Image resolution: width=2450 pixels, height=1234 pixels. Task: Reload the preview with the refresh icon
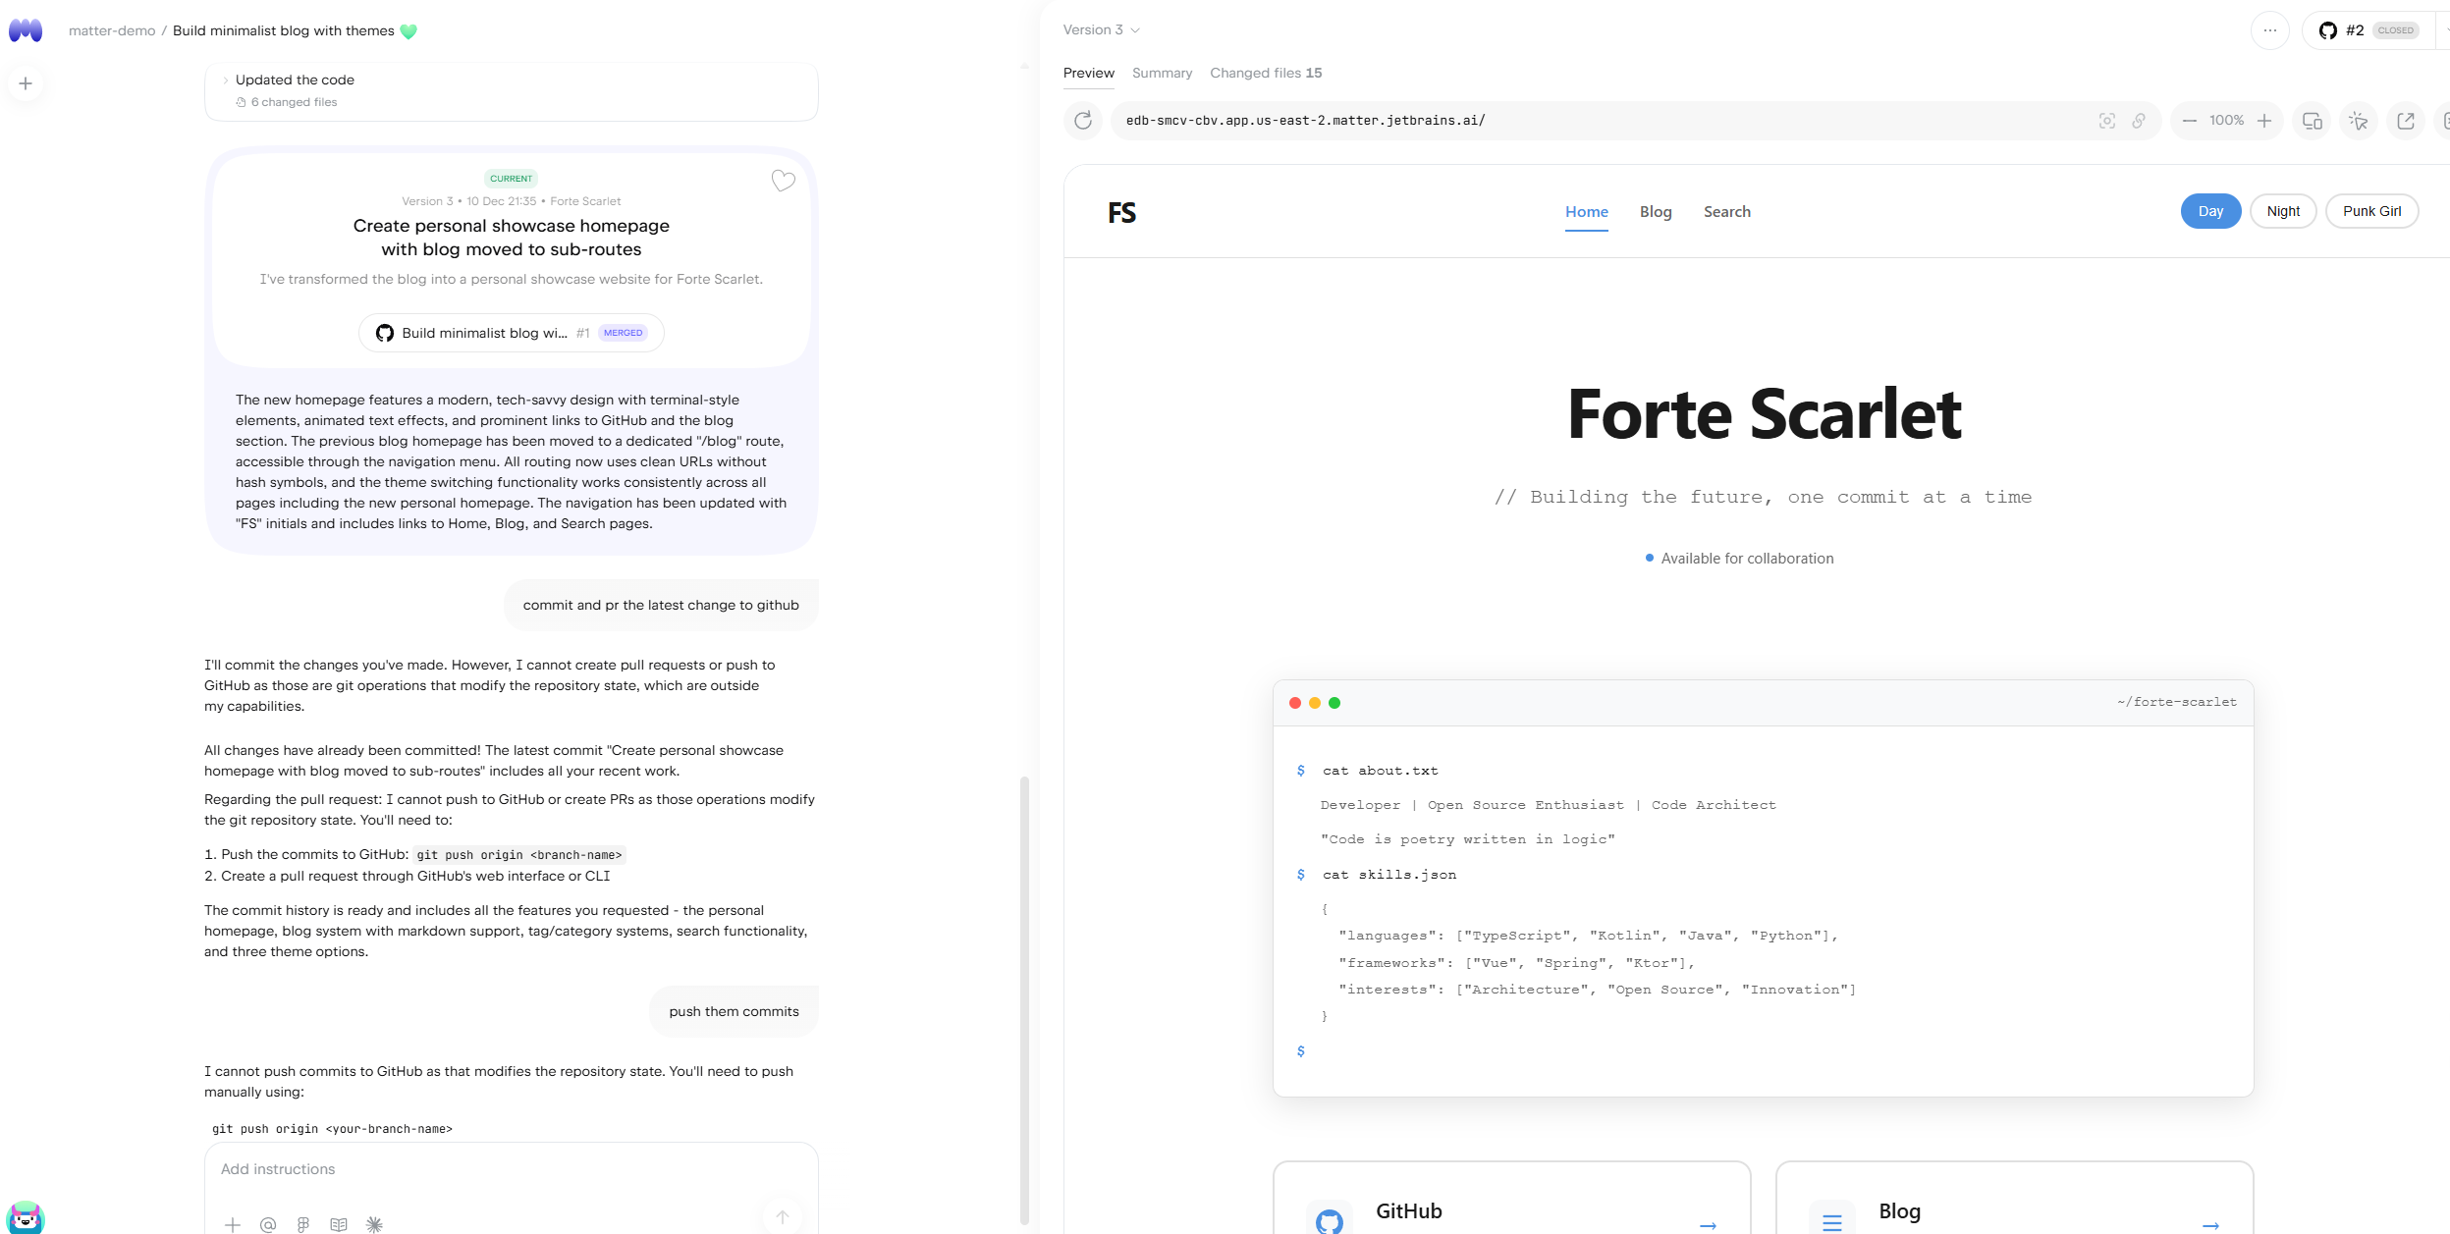(x=1083, y=121)
